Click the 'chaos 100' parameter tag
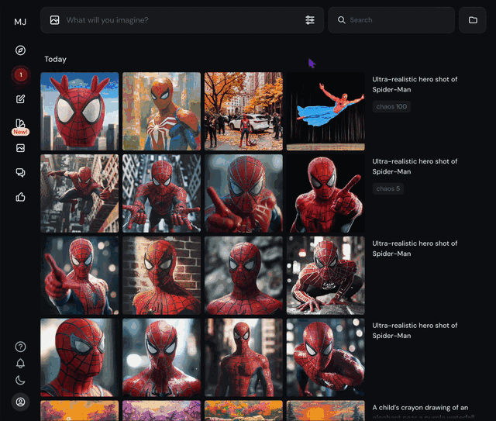496x421 pixels. tap(391, 107)
